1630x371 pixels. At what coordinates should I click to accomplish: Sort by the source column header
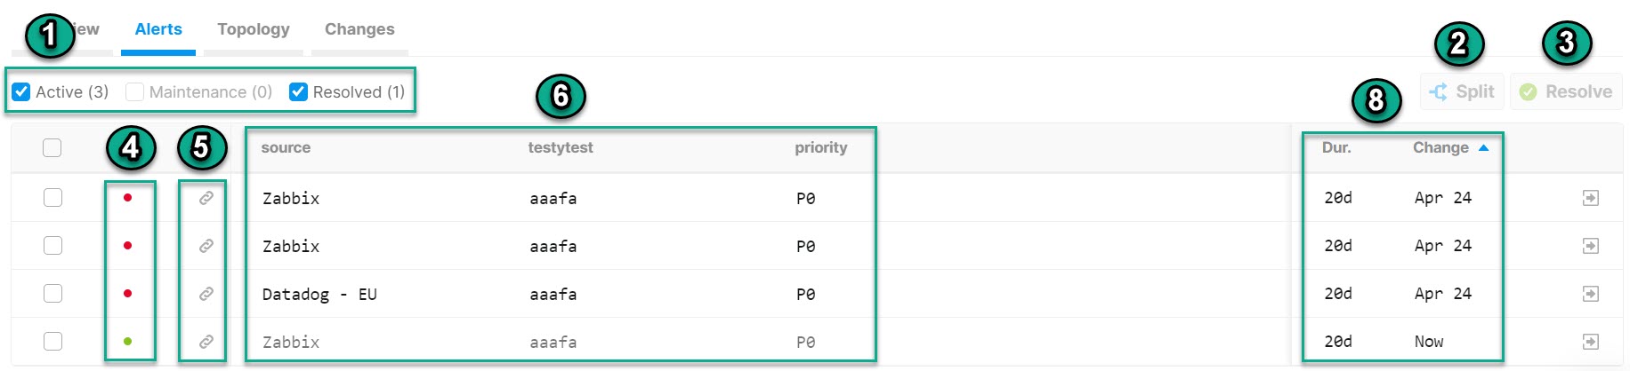[286, 148]
